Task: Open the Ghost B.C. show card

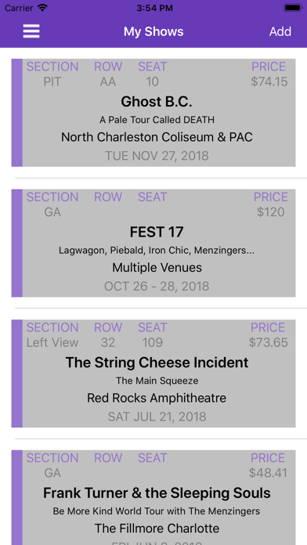Action: tap(153, 113)
